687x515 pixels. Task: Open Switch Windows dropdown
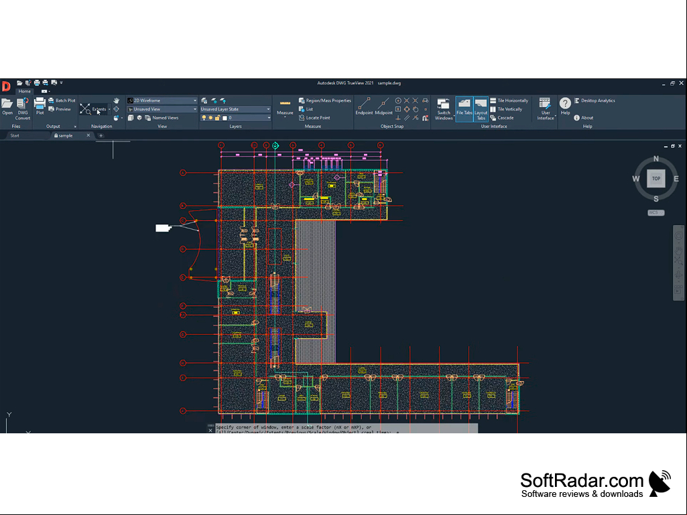444,109
